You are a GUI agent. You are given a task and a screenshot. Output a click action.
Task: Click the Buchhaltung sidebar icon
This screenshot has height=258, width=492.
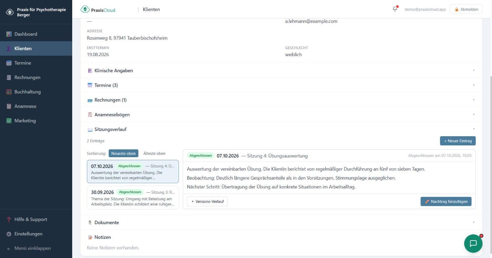pos(9,92)
